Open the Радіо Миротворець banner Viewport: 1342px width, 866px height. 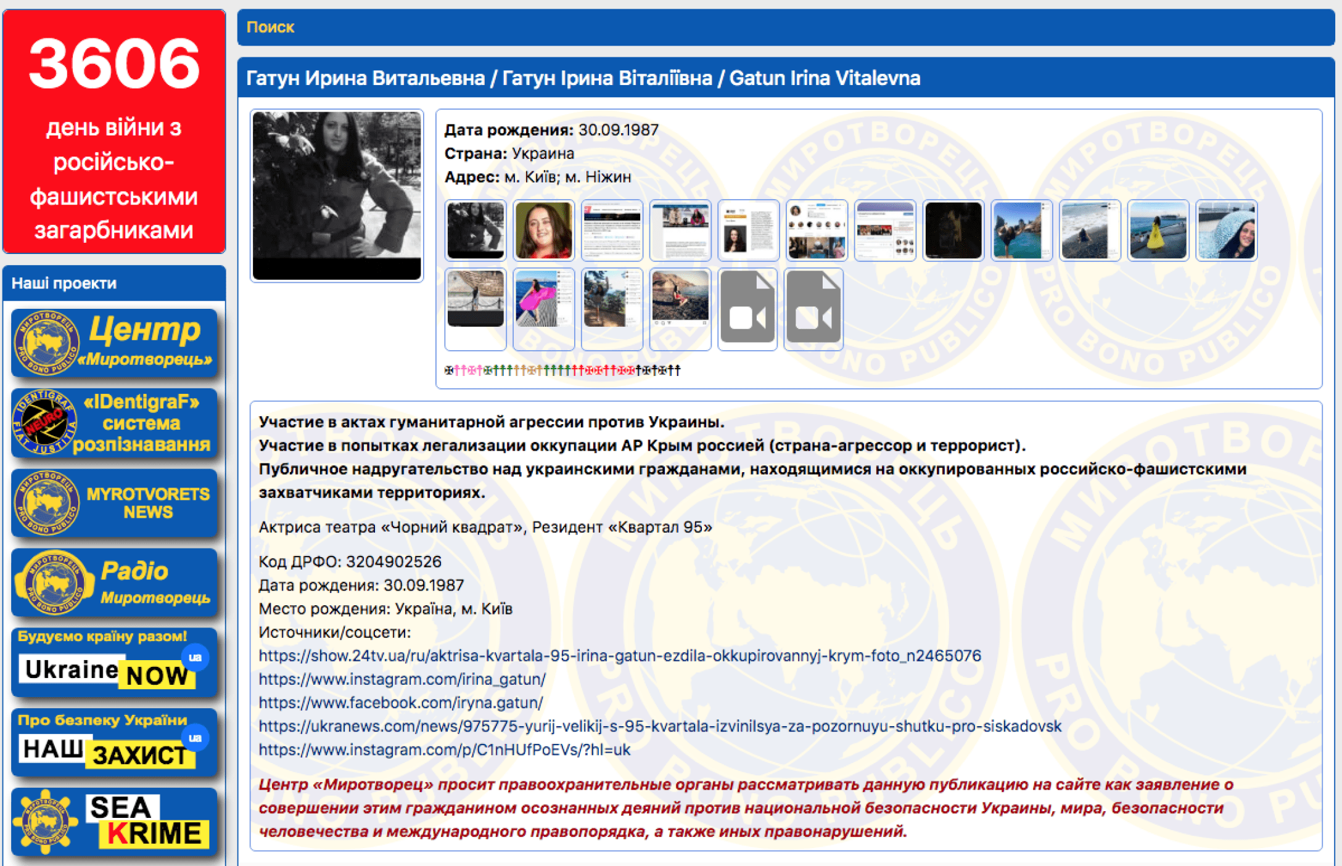(x=114, y=582)
